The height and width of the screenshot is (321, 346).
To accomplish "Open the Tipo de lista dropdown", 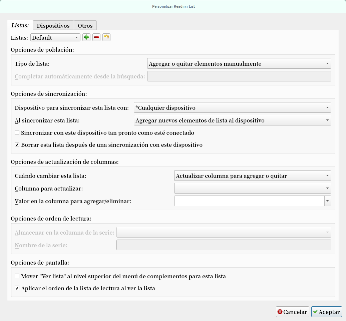I will click(239, 64).
